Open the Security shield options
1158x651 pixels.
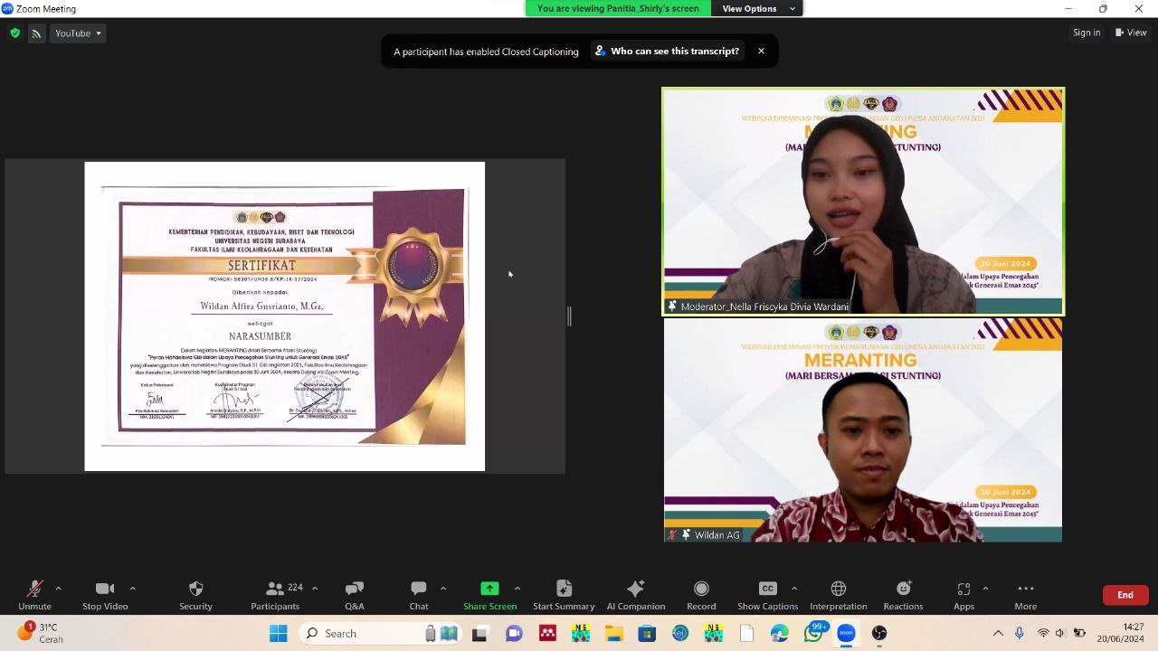pos(195,594)
